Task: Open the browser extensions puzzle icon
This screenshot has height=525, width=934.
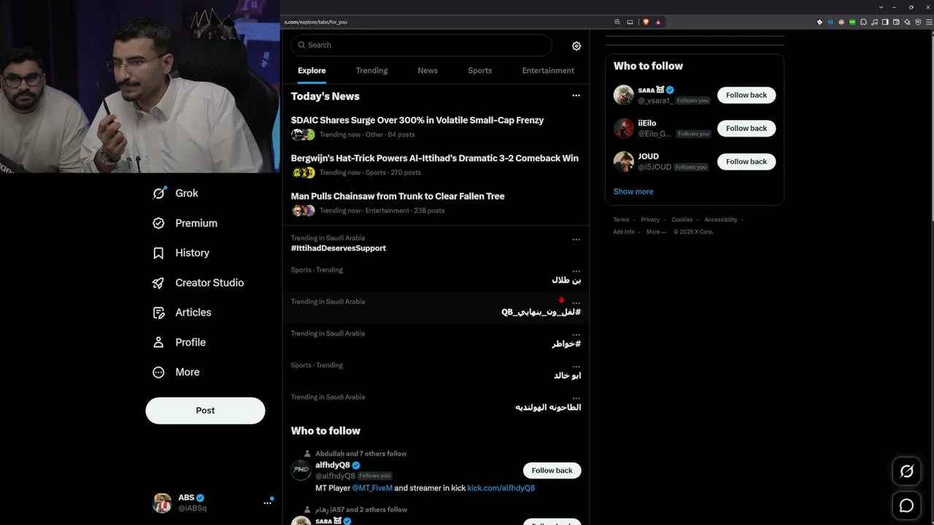Action: tap(864, 22)
